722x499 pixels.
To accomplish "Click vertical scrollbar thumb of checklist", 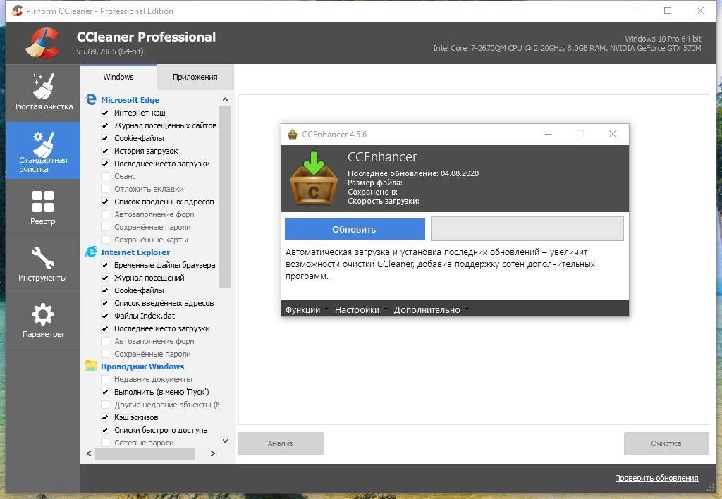I will 225,197.
